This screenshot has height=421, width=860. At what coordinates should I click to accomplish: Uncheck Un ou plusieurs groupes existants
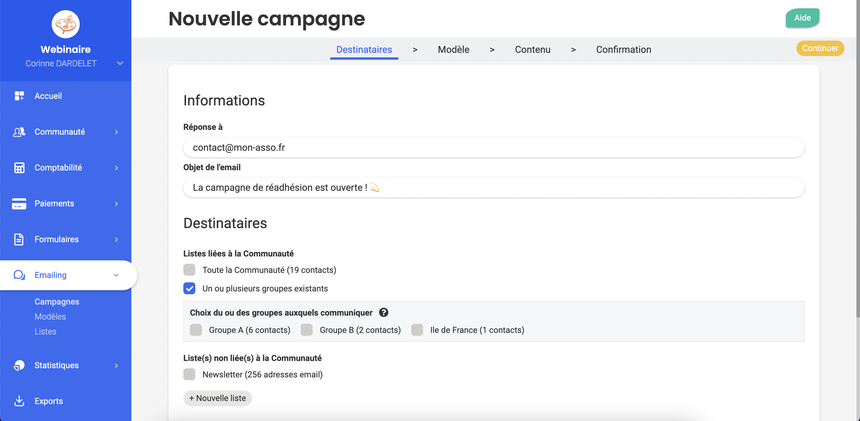point(189,288)
